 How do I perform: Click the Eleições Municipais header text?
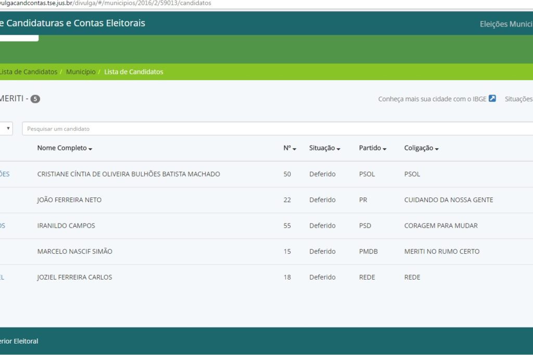coord(506,24)
